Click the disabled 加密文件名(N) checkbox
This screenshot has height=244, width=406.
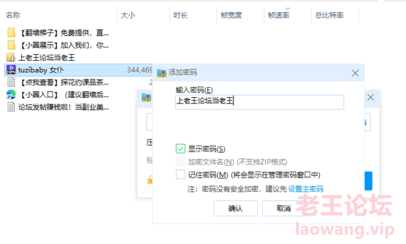(x=181, y=162)
